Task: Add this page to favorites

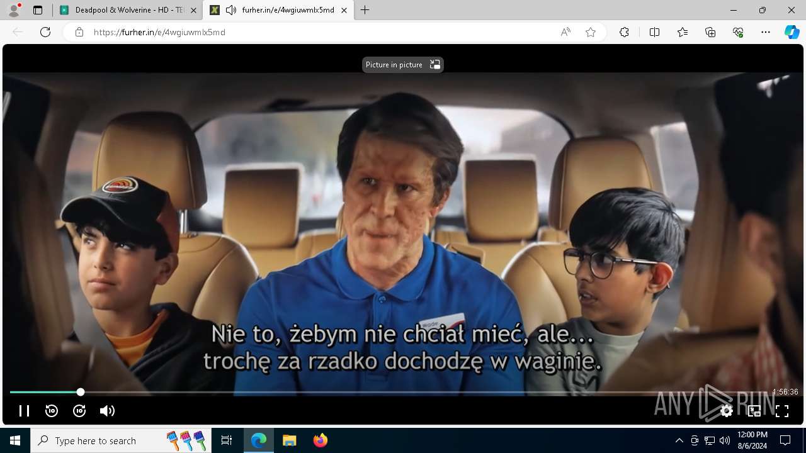Action: tap(591, 32)
